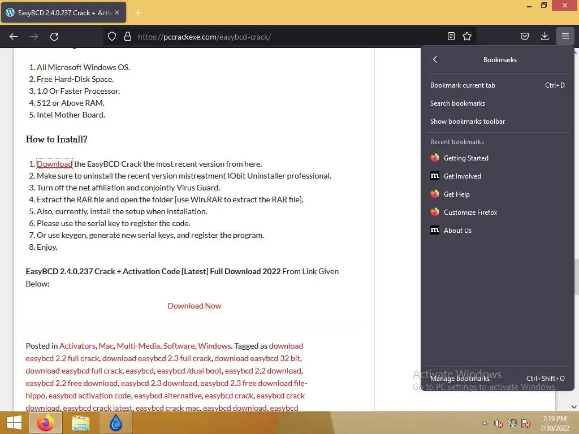This screenshot has width=579, height=434.
Task: Click the address bar URL field
Action: pyautogui.click(x=290, y=37)
